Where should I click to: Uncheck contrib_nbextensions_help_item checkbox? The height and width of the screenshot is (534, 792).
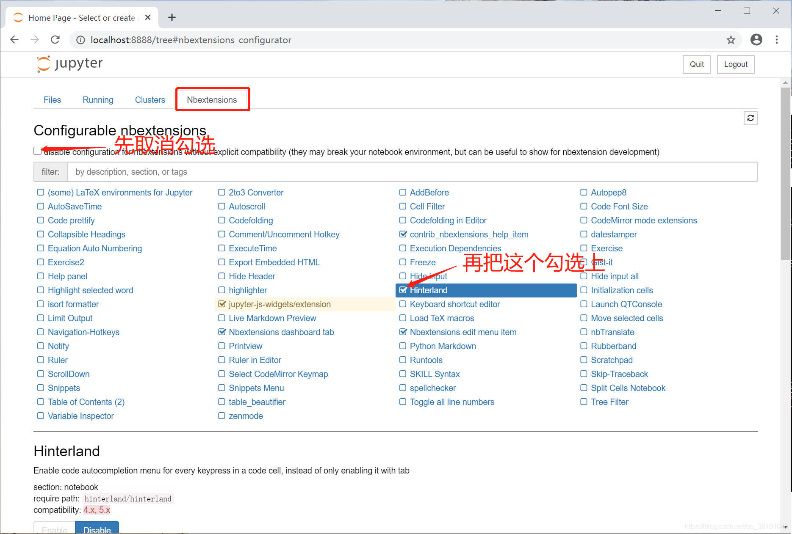point(403,234)
